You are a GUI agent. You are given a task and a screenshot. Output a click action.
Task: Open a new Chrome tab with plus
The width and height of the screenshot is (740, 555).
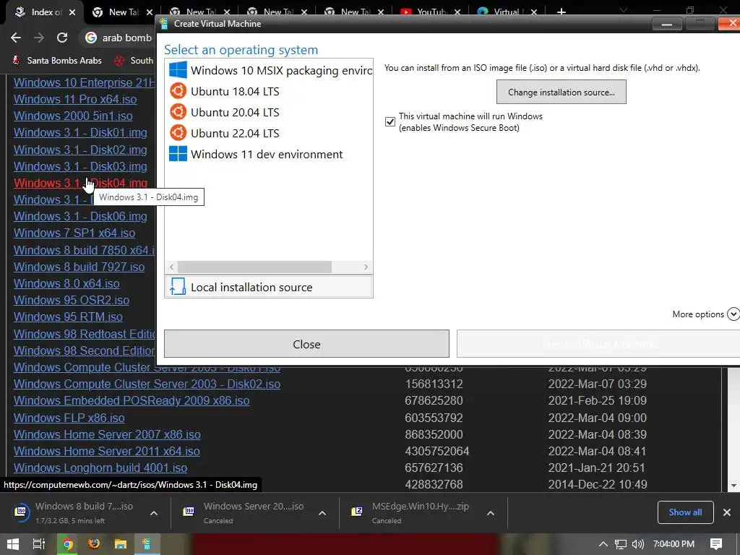coord(561,12)
